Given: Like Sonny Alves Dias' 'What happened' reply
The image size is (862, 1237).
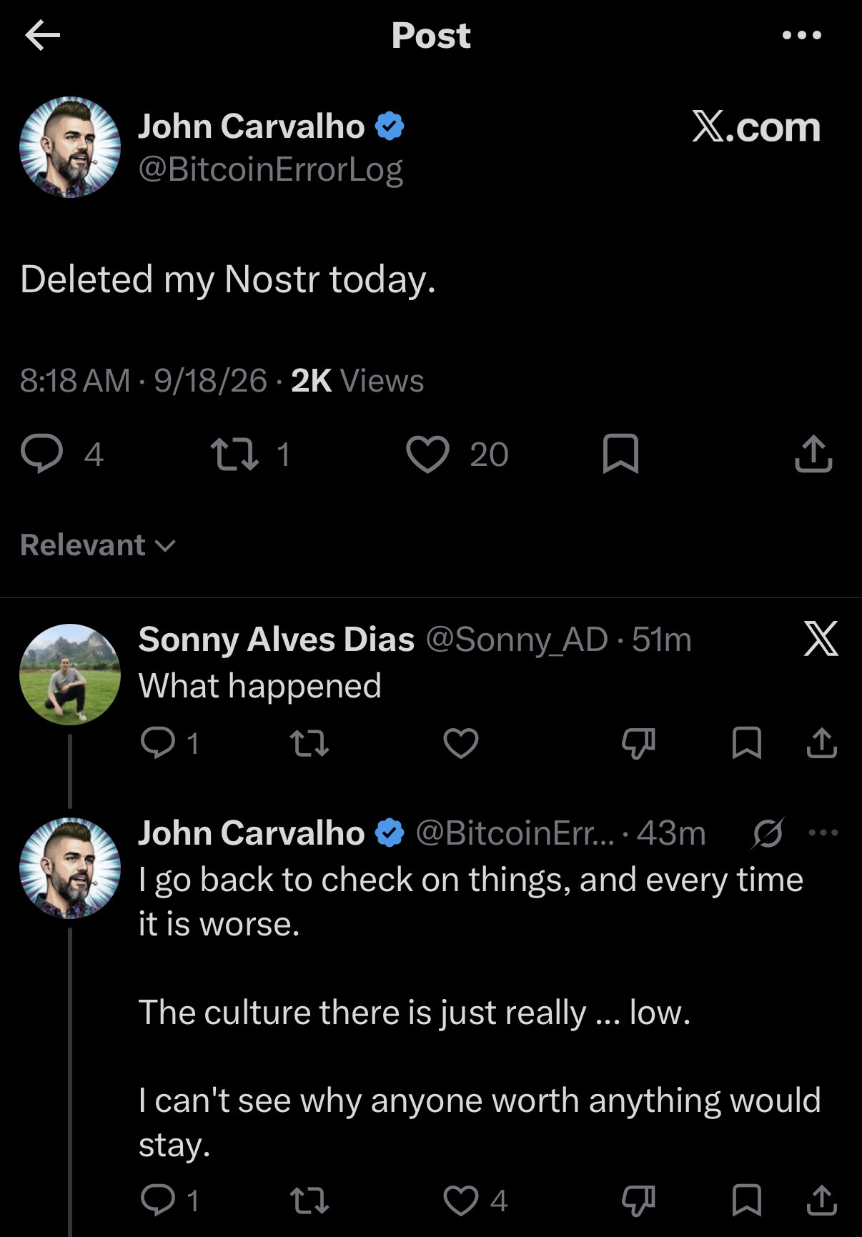Looking at the screenshot, I should [x=461, y=743].
